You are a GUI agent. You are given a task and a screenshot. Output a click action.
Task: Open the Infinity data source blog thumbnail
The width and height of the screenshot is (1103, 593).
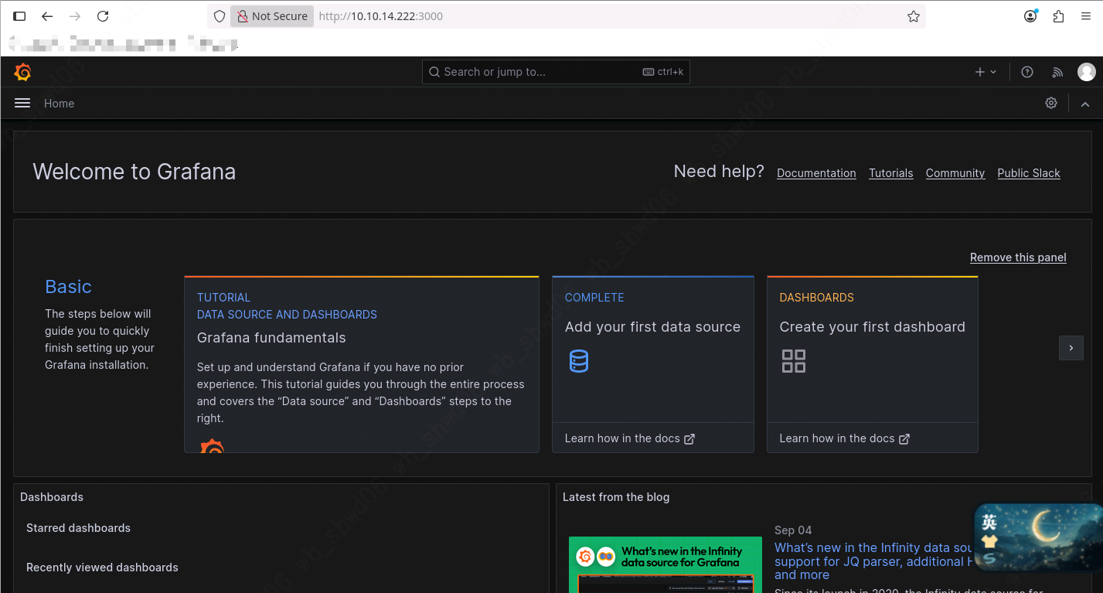click(x=666, y=564)
